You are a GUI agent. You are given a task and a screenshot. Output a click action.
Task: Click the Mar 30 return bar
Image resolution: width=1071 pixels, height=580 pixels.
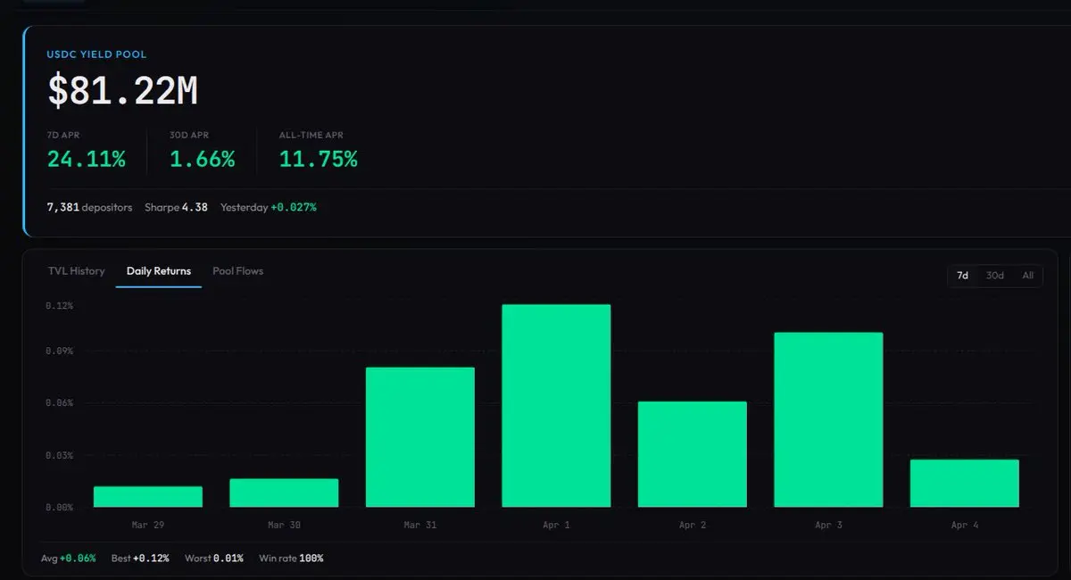click(x=284, y=493)
